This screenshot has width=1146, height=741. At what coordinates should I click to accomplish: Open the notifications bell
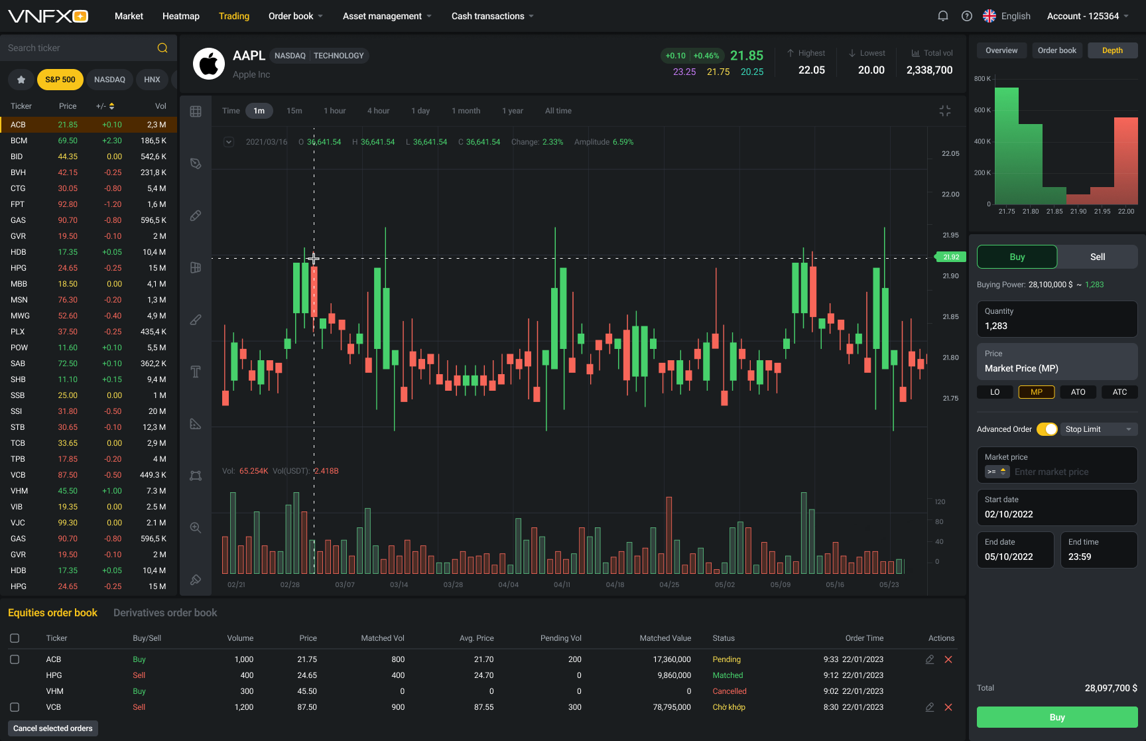pyautogui.click(x=942, y=15)
